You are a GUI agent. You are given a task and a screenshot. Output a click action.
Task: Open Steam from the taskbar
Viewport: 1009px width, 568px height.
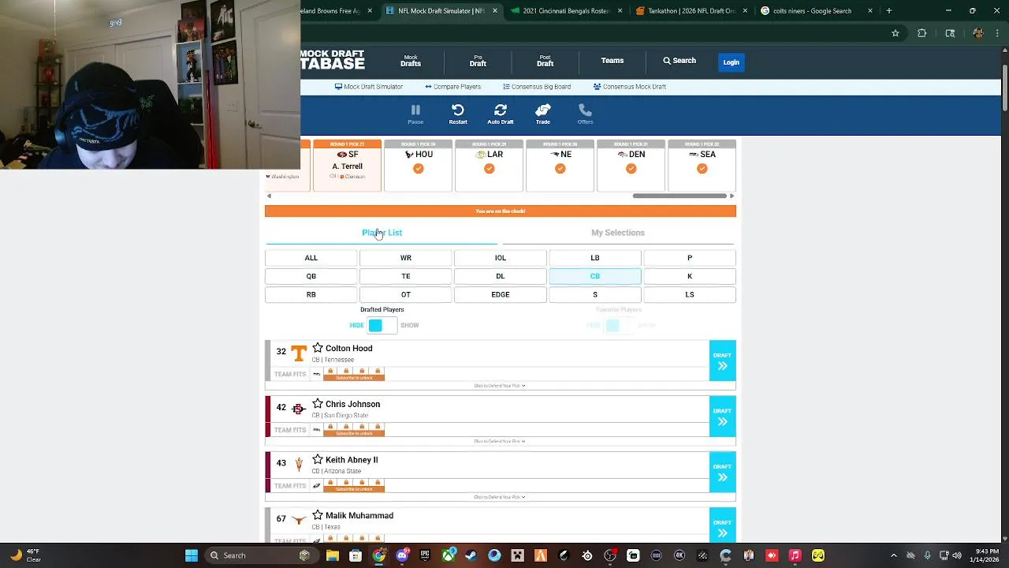point(471,555)
